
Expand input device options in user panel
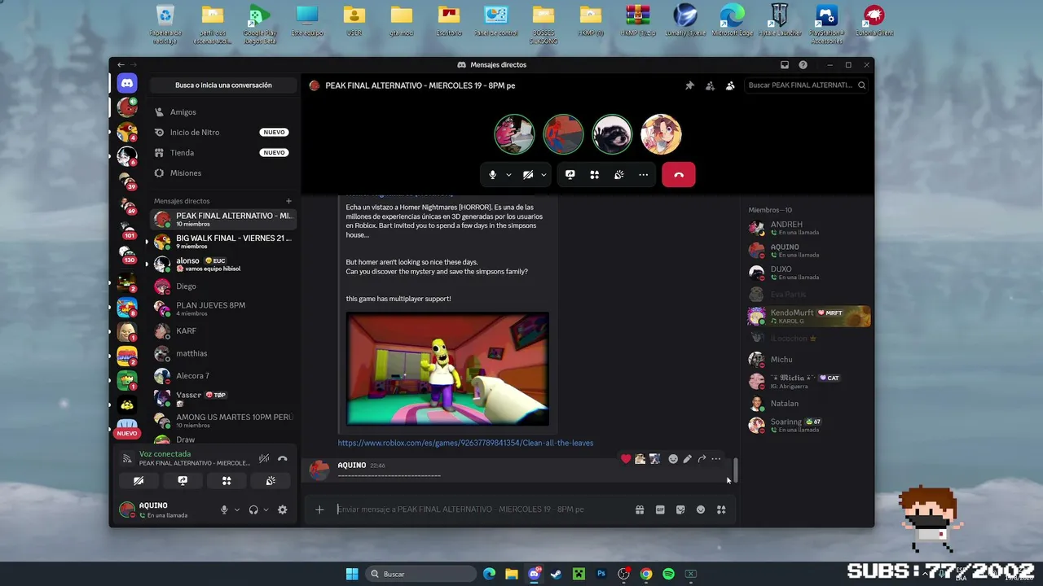click(x=237, y=509)
